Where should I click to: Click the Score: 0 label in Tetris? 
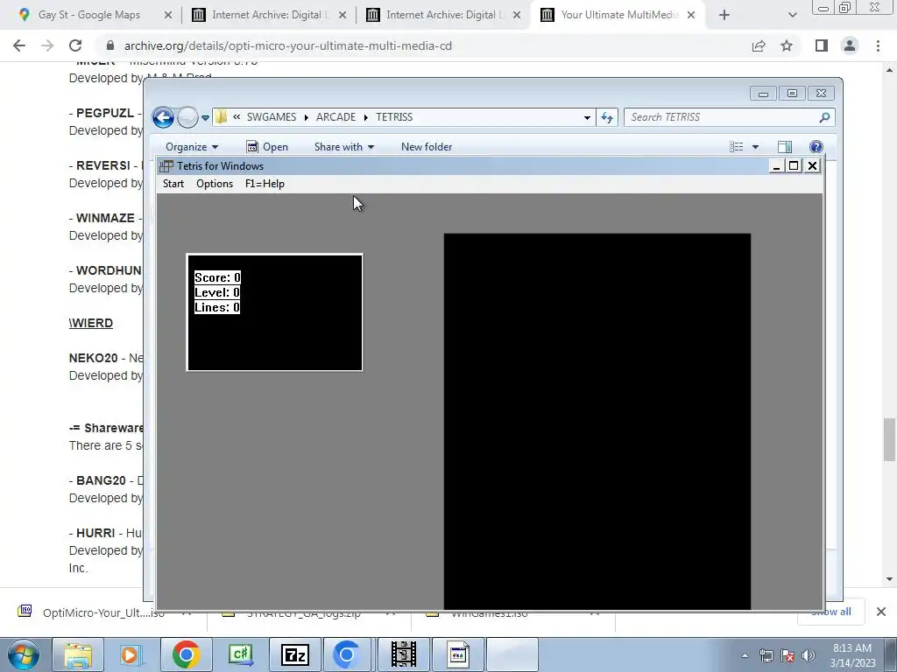coord(217,277)
